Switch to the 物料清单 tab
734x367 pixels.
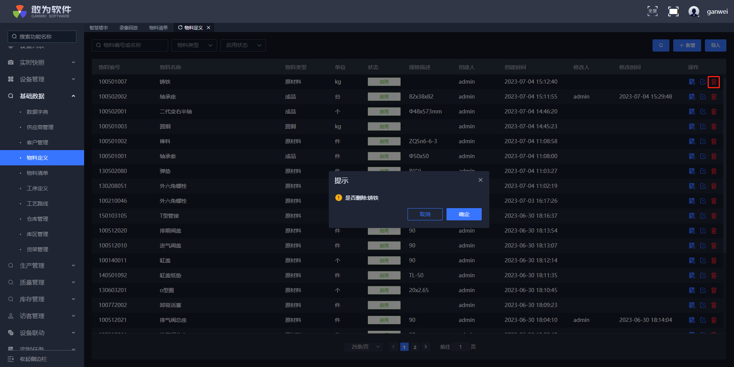(158, 28)
